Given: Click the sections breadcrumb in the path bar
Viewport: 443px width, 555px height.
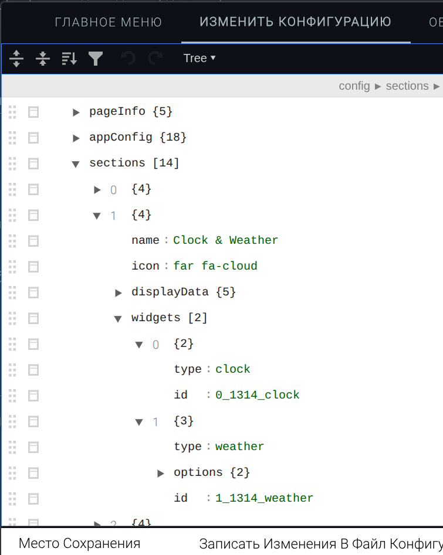Looking at the screenshot, I should [x=407, y=86].
